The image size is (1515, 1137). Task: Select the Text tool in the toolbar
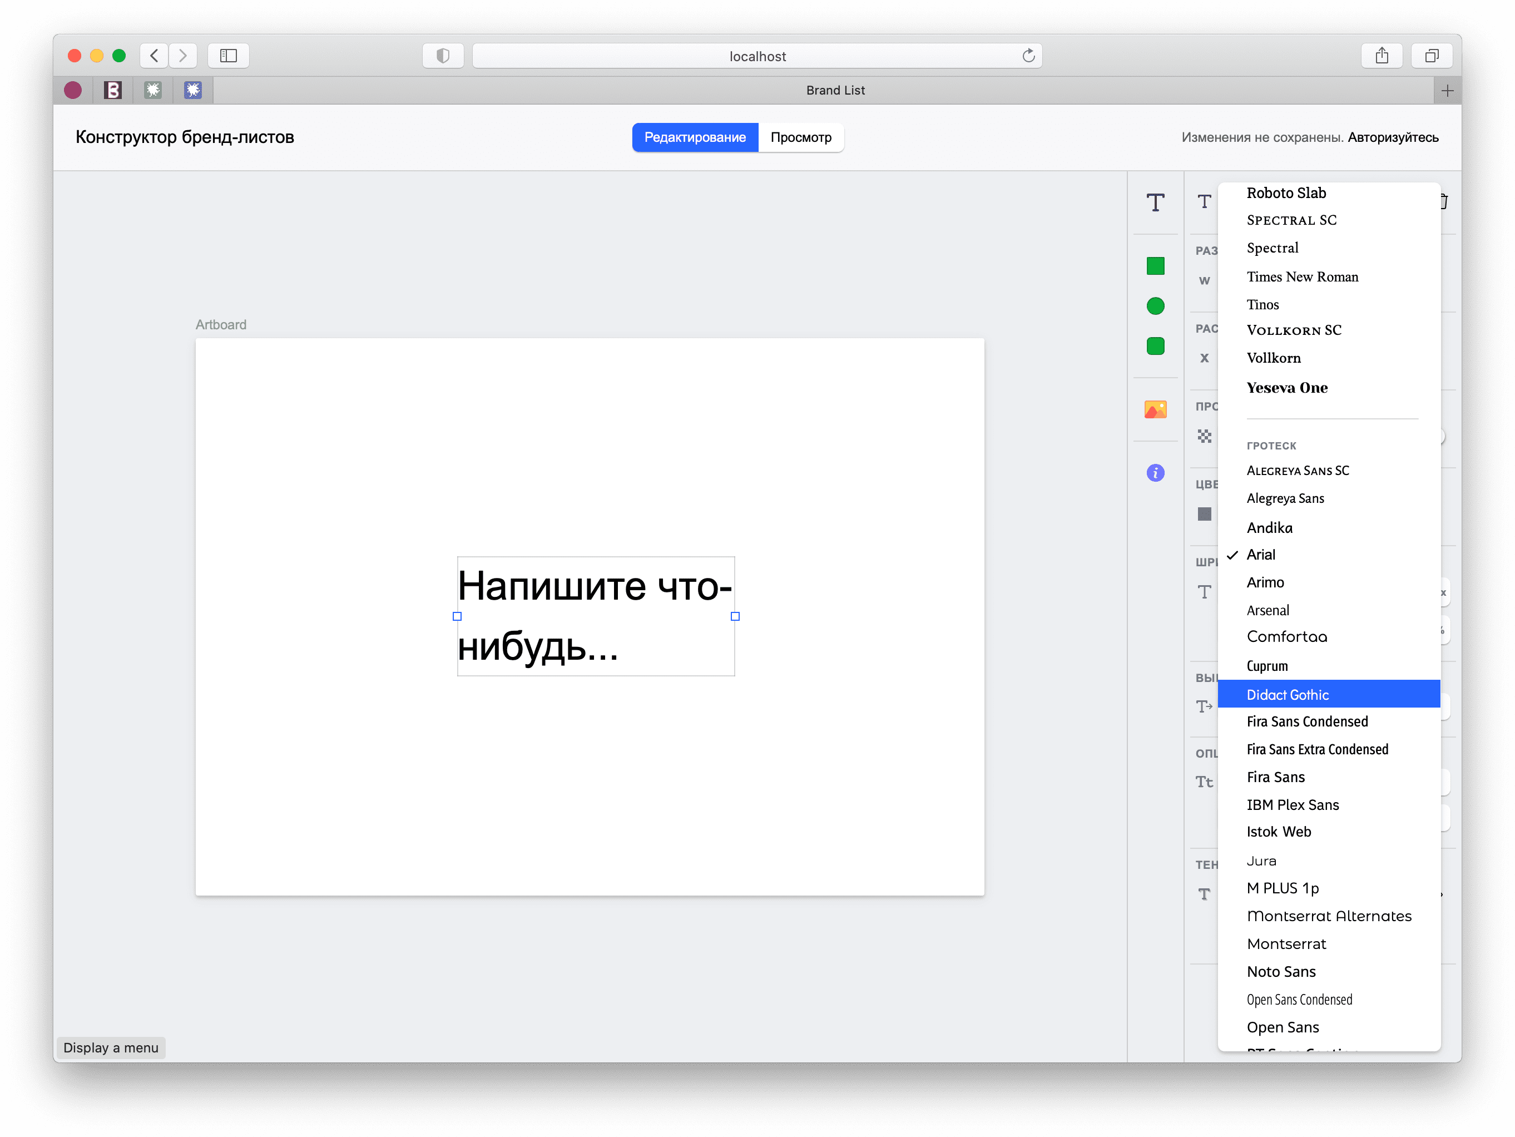pos(1155,202)
